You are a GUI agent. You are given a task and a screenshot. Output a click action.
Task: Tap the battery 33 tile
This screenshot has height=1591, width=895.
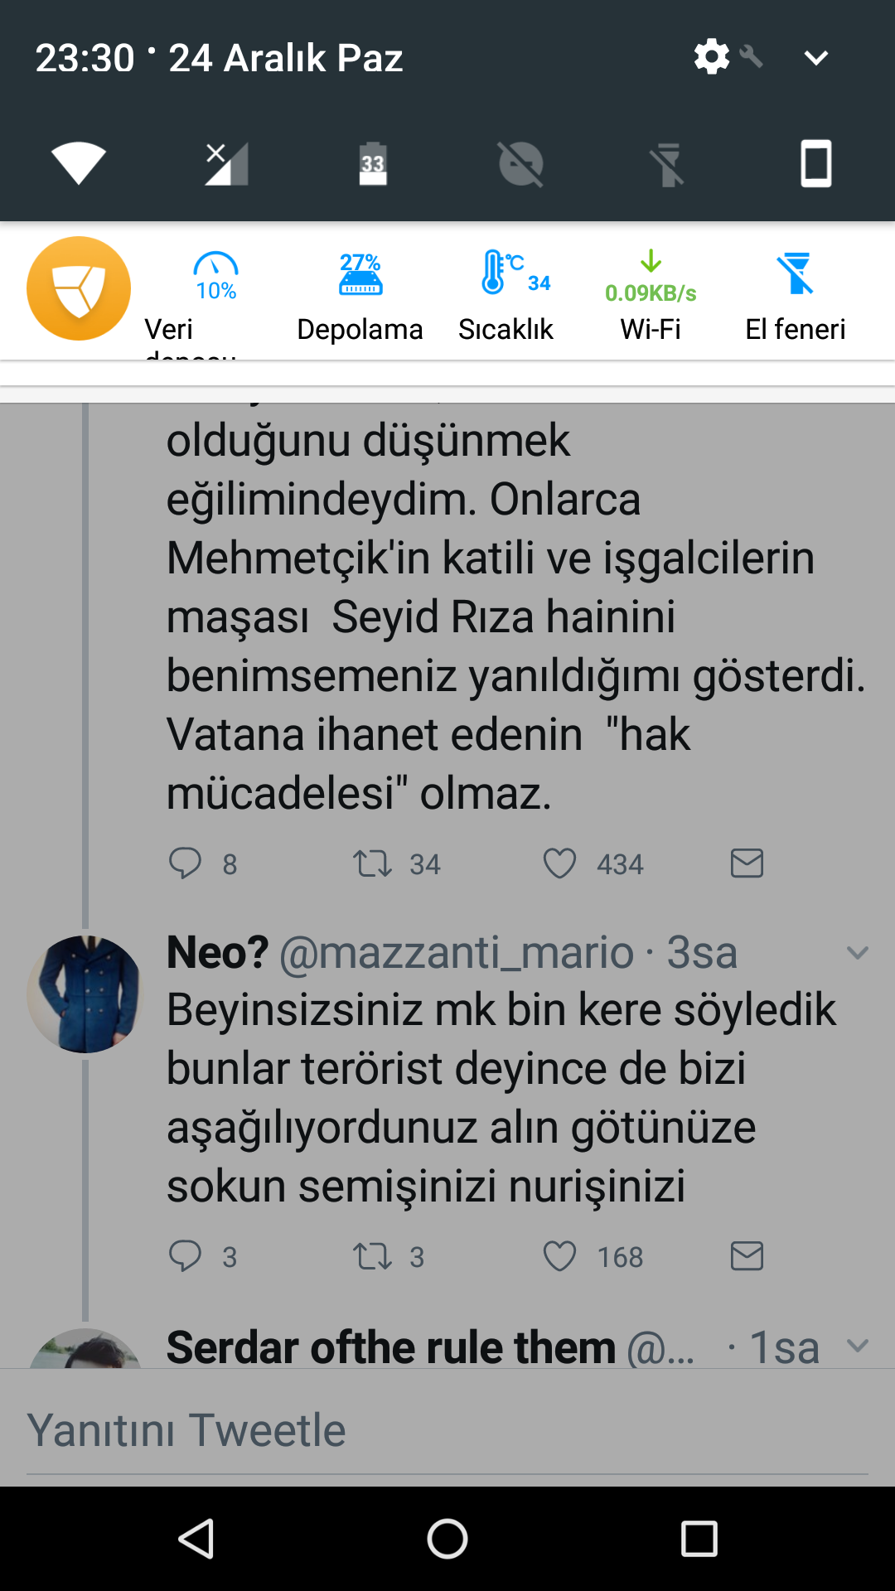pyautogui.click(x=373, y=162)
